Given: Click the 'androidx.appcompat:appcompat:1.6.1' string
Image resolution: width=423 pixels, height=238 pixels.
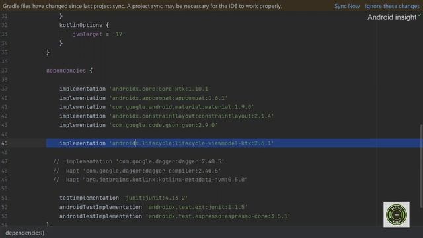Looking at the screenshot, I should (x=169, y=98).
